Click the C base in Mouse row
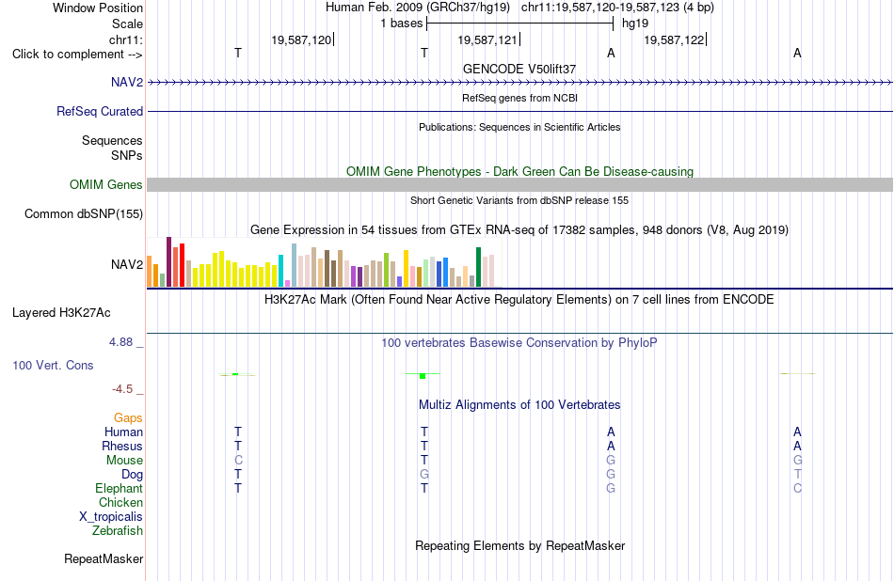 coord(238,461)
